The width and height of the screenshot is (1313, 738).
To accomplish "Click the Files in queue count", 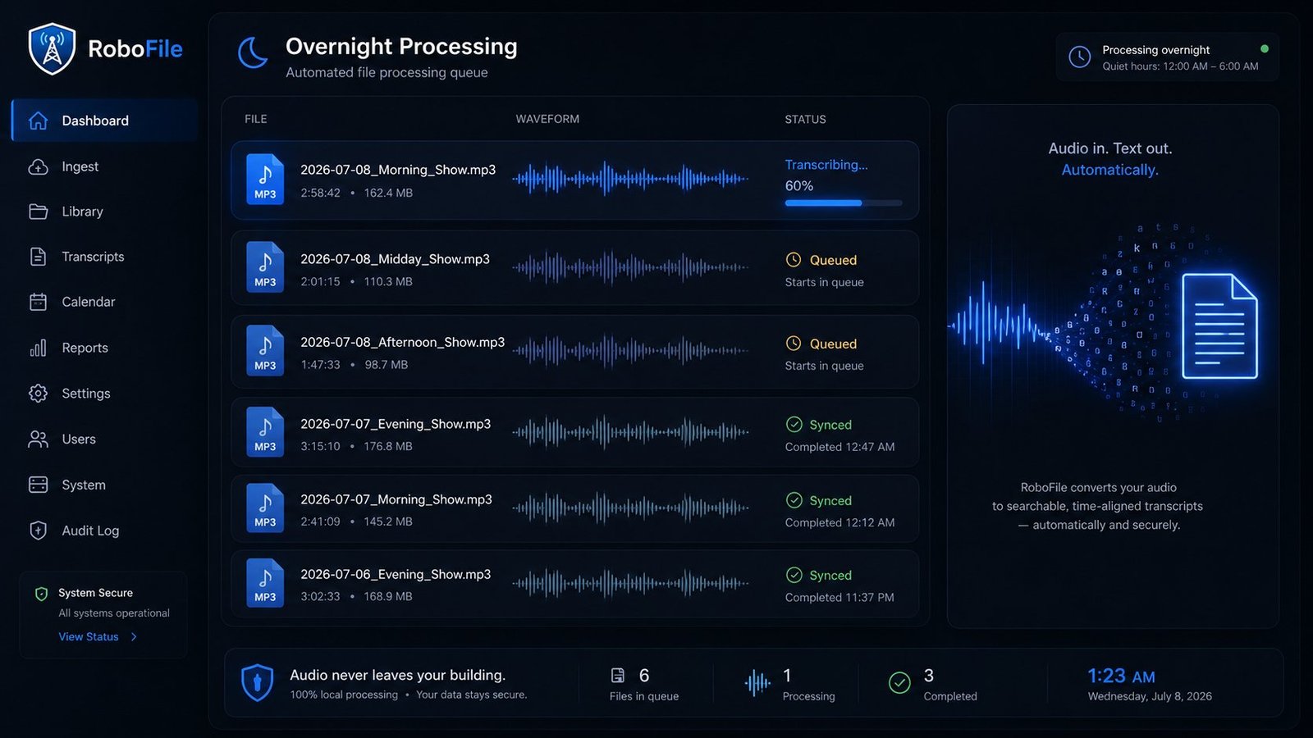I will [x=644, y=675].
